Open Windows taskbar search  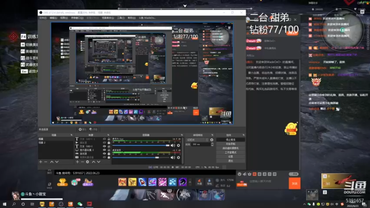[14, 204]
